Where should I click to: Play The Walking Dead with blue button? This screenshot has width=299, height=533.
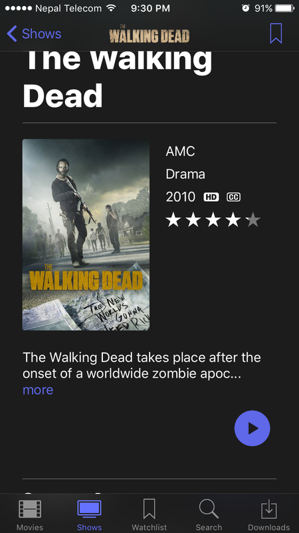point(252,428)
